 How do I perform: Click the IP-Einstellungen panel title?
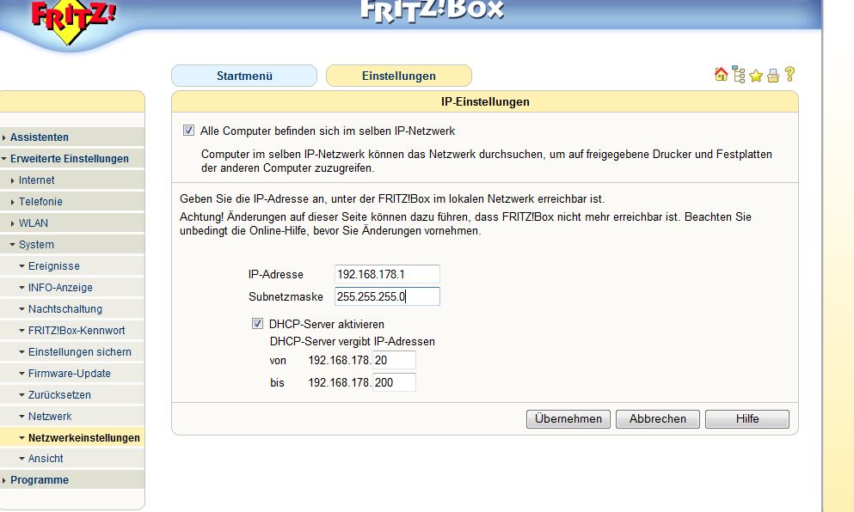(485, 101)
